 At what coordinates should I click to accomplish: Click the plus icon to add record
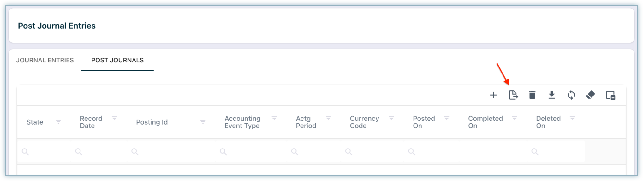coord(493,95)
